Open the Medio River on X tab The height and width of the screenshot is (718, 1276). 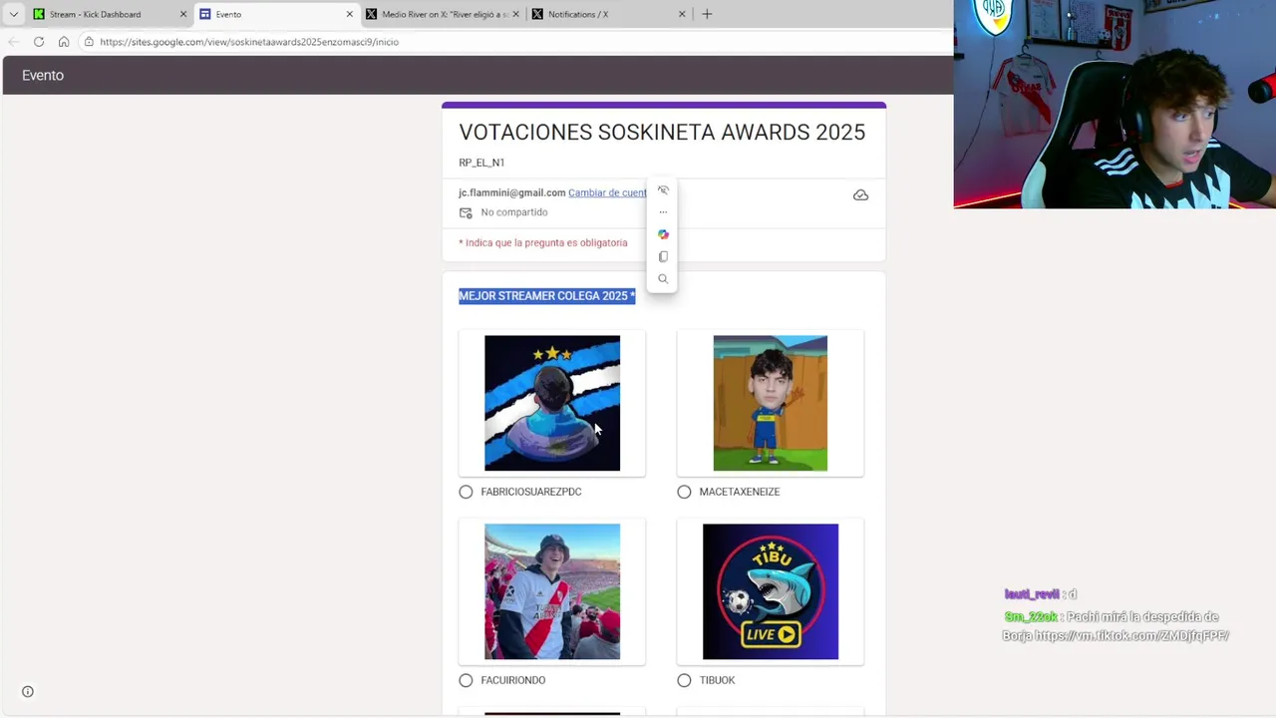click(x=442, y=14)
